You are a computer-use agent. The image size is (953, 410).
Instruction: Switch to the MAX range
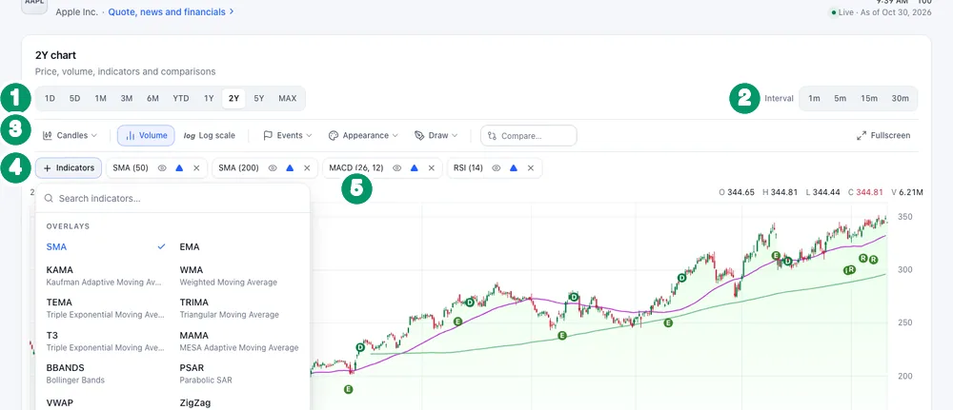[288, 98]
